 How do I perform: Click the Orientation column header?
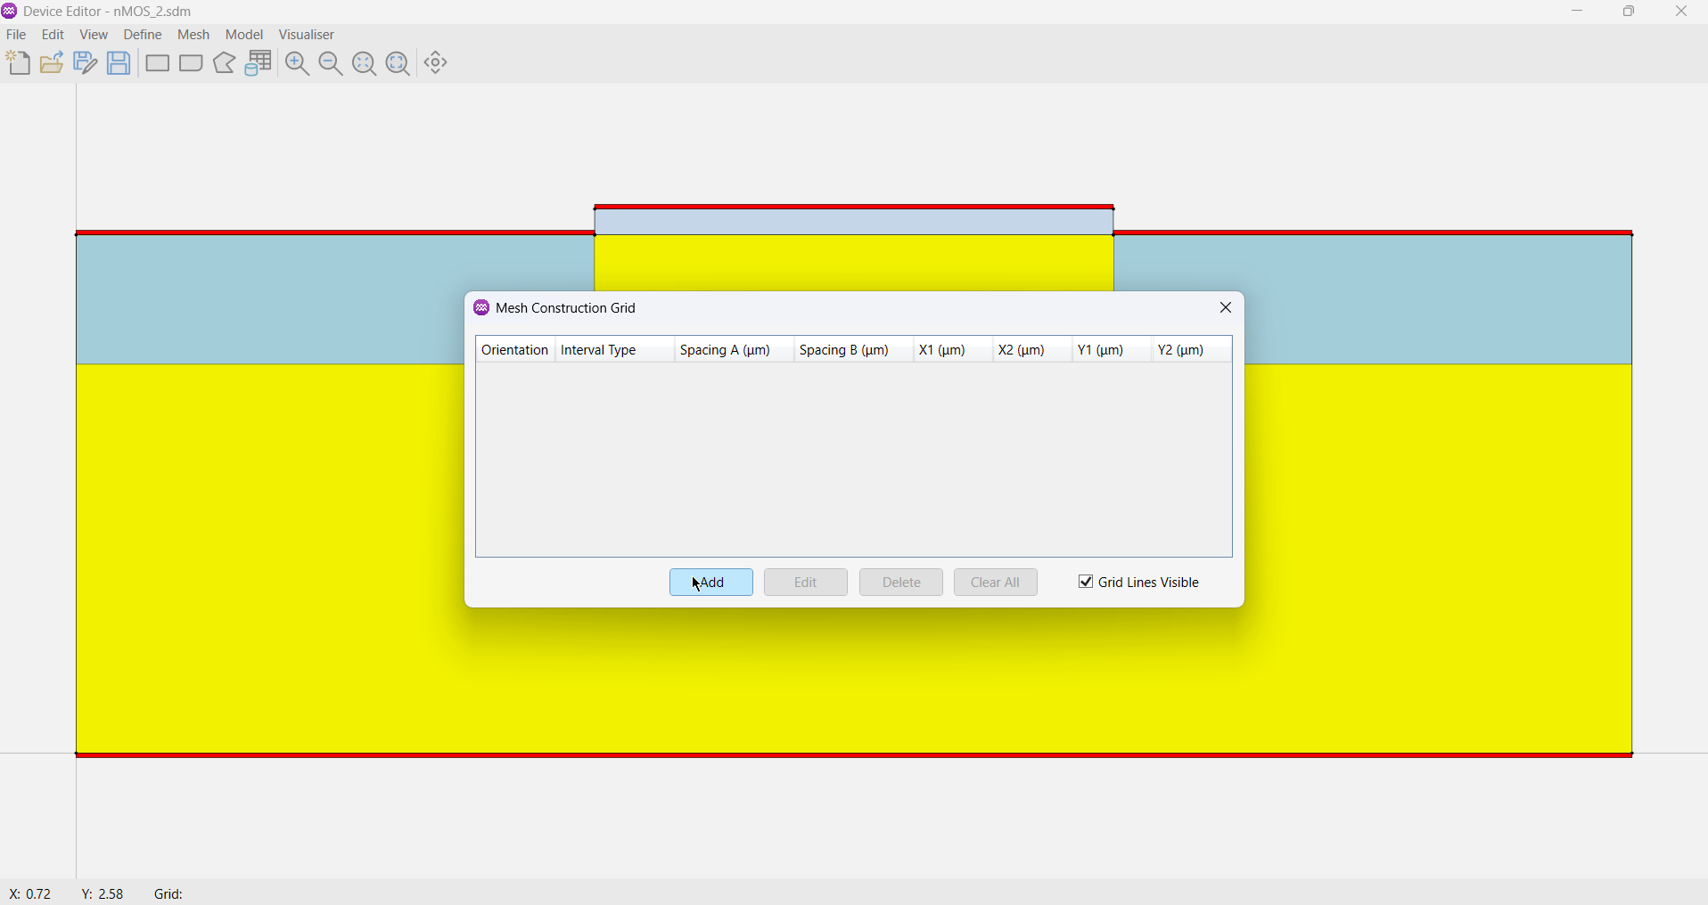pos(516,351)
